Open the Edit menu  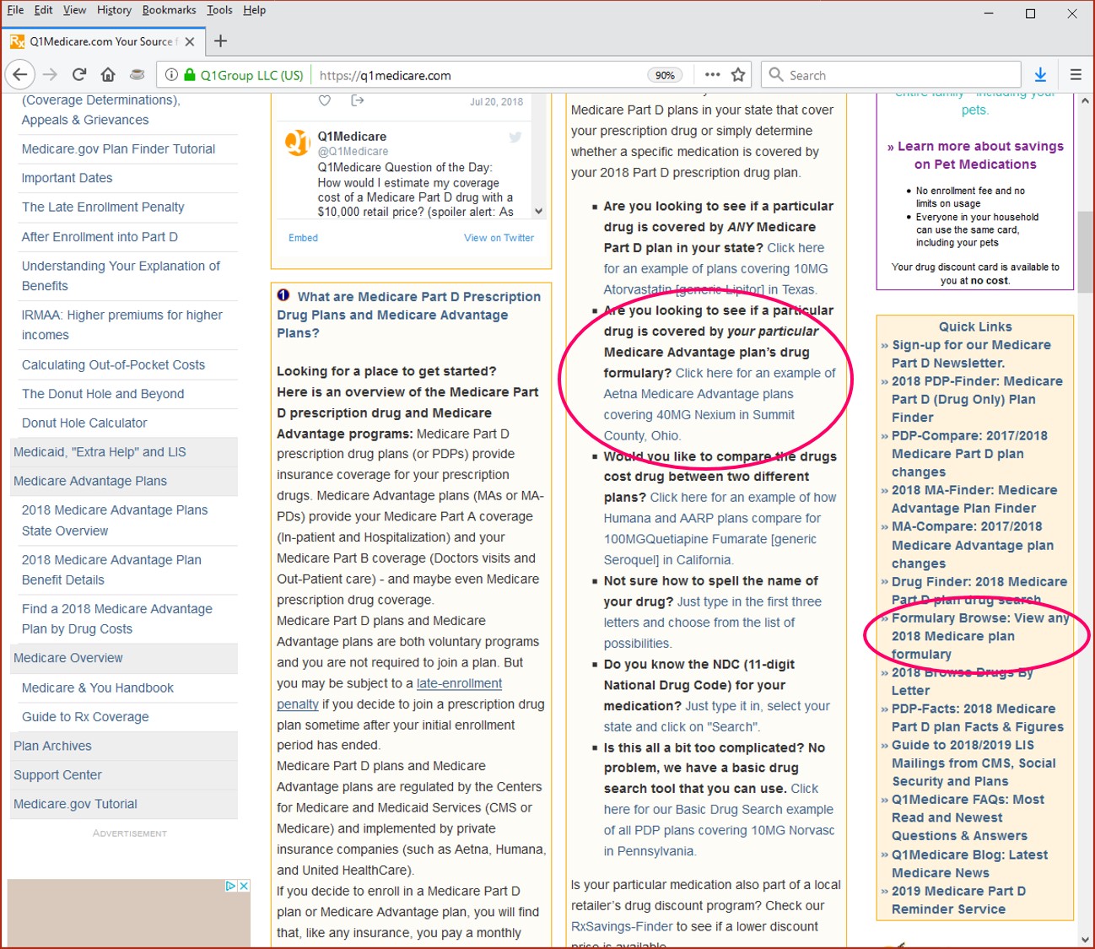coord(43,10)
